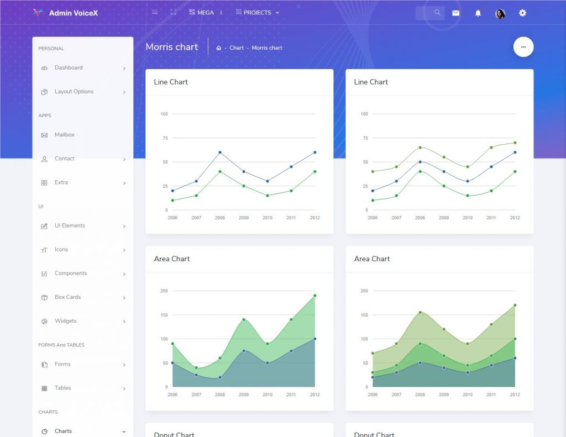Click the left Line Chart card title
The height and width of the screenshot is (437, 566).
[x=171, y=82]
